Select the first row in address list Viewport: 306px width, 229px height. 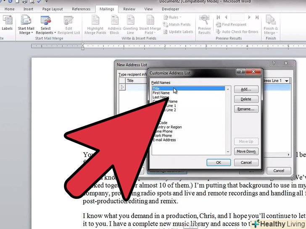[x=122, y=87]
